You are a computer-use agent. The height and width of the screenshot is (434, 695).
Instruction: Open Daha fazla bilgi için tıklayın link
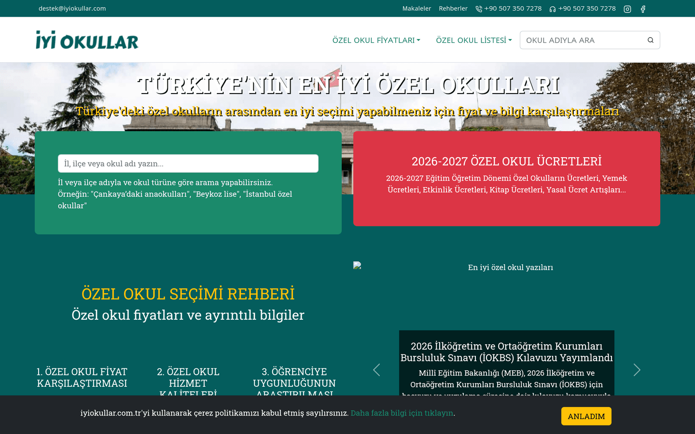(x=402, y=413)
